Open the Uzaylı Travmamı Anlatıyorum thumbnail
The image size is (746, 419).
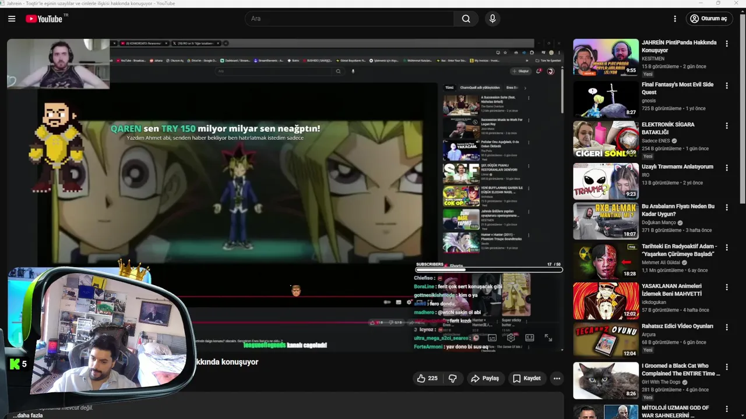(x=606, y=181)
